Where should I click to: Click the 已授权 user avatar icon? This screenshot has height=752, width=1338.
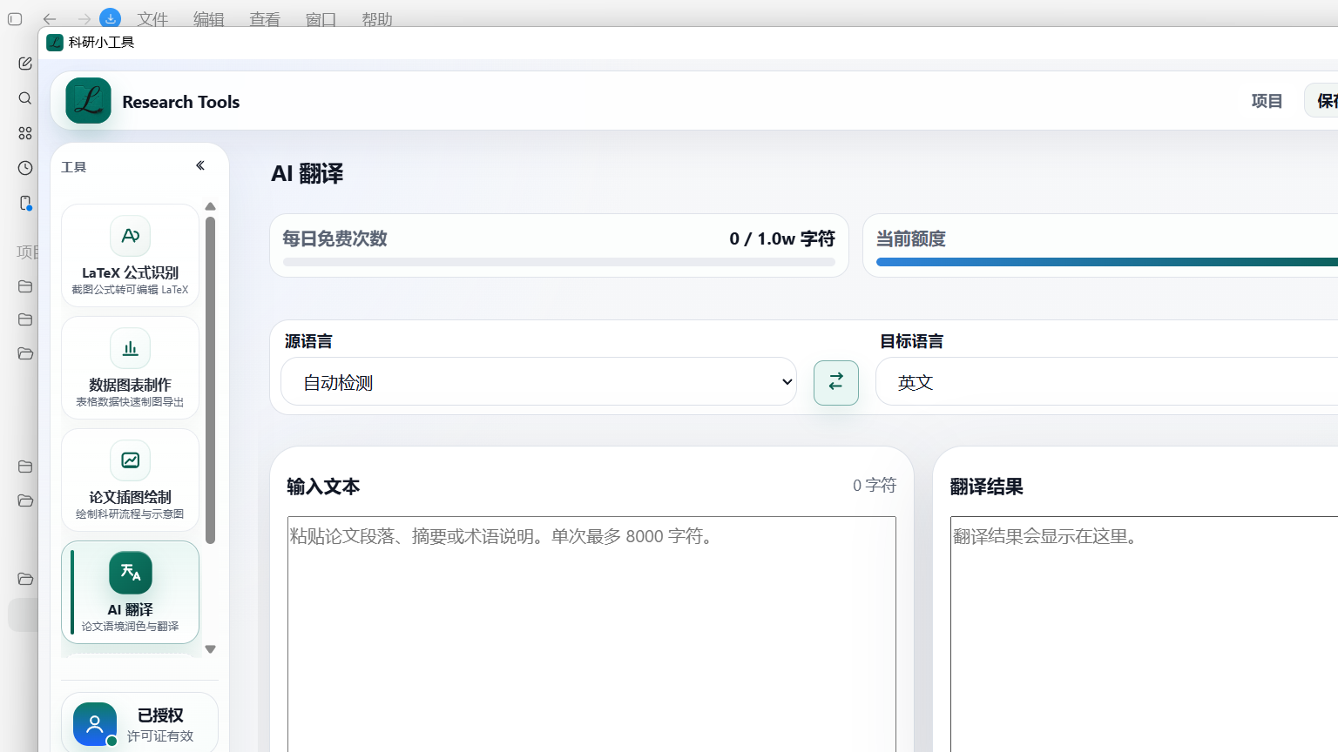pos(95,724)
